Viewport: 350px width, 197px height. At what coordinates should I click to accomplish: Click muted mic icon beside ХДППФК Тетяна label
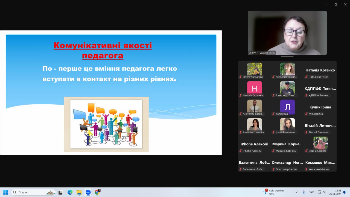tap(306, 95)
